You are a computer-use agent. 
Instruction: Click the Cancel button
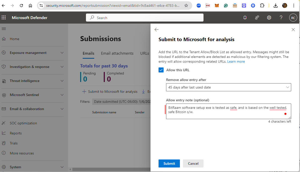click(193, 163)
